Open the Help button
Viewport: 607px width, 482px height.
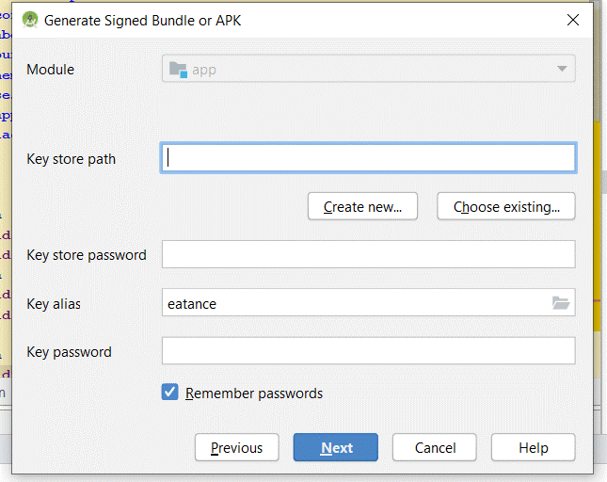tap(533, 448)
